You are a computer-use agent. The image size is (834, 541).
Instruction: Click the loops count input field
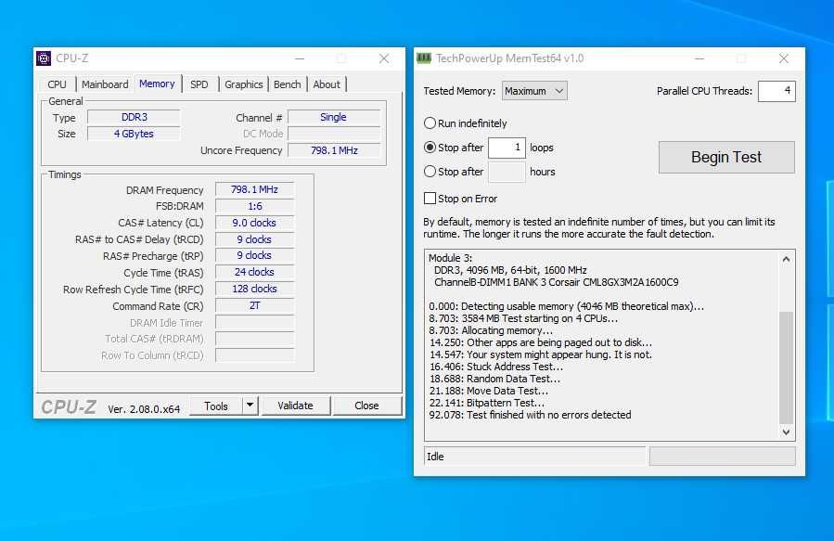[x=507, y=148]
